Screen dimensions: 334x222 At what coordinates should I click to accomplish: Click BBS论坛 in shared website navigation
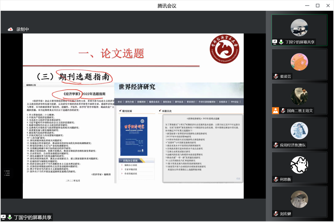(x=234, y=102)
